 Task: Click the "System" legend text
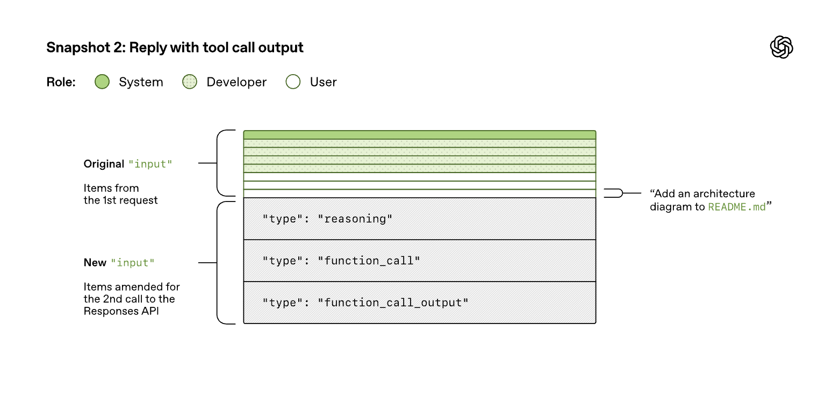[x=141, y=82]
